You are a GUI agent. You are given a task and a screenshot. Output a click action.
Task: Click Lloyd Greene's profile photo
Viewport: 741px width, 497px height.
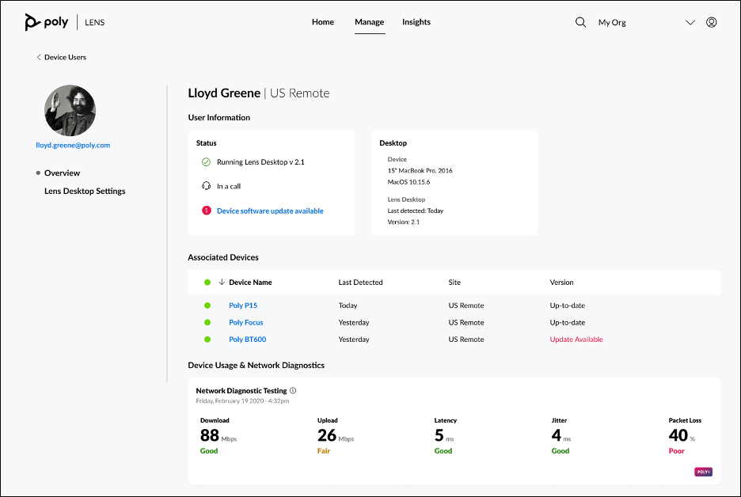(70, 111)
